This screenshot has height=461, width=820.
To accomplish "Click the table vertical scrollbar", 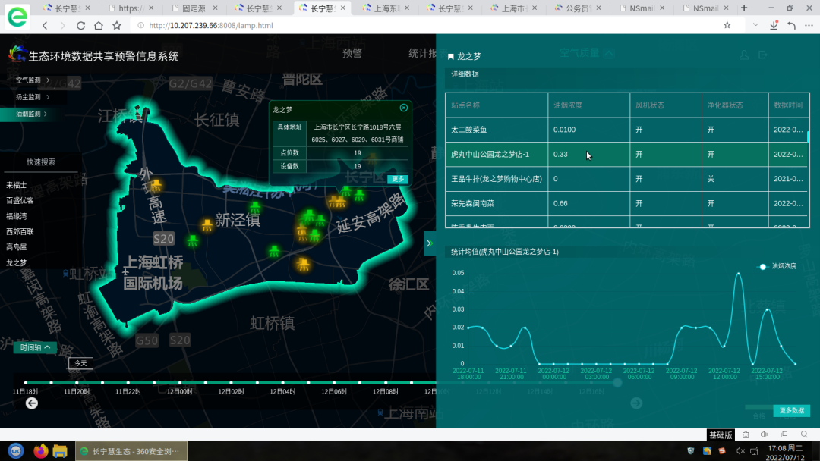I will click(808, 136).
